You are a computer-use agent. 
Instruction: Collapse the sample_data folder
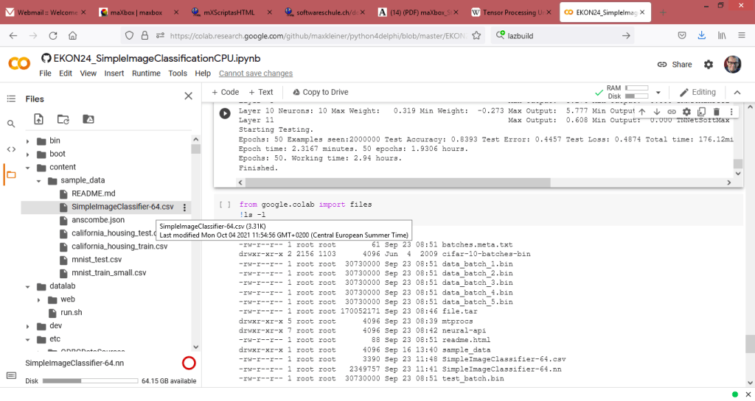[39, 180]
